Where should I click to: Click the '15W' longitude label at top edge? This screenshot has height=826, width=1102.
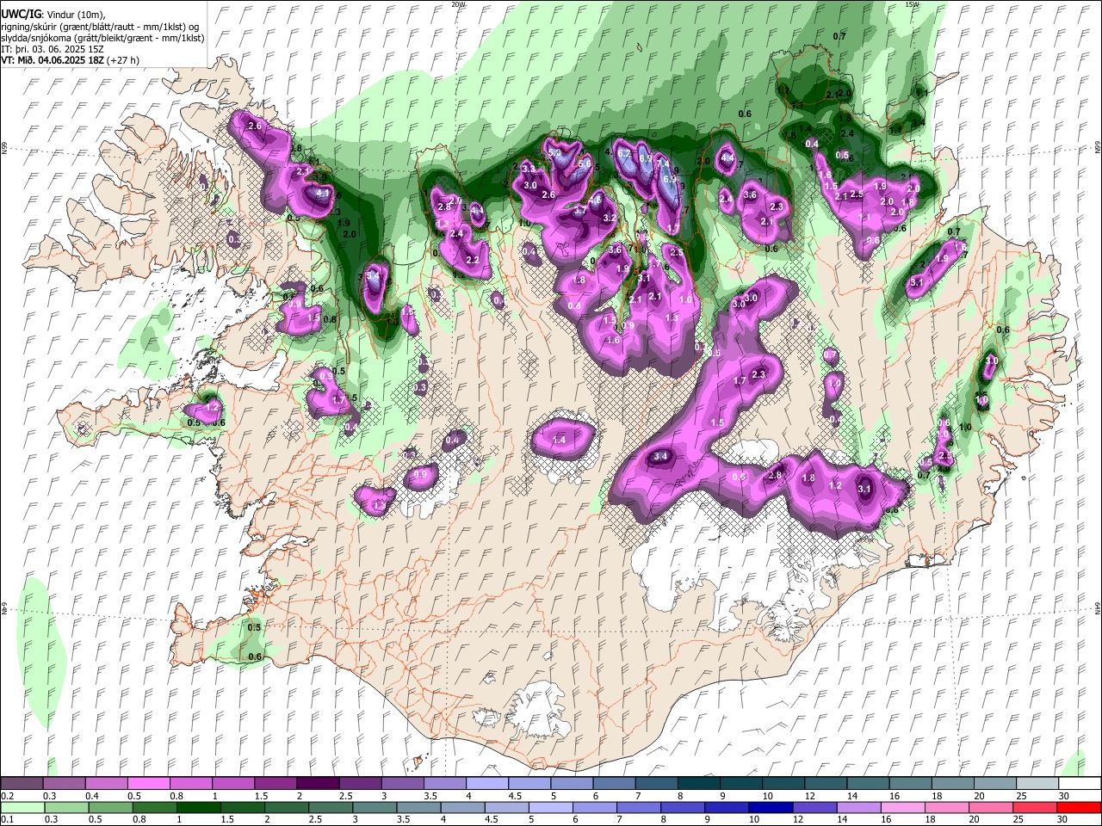pyautogui.click(x=912, y=4)
